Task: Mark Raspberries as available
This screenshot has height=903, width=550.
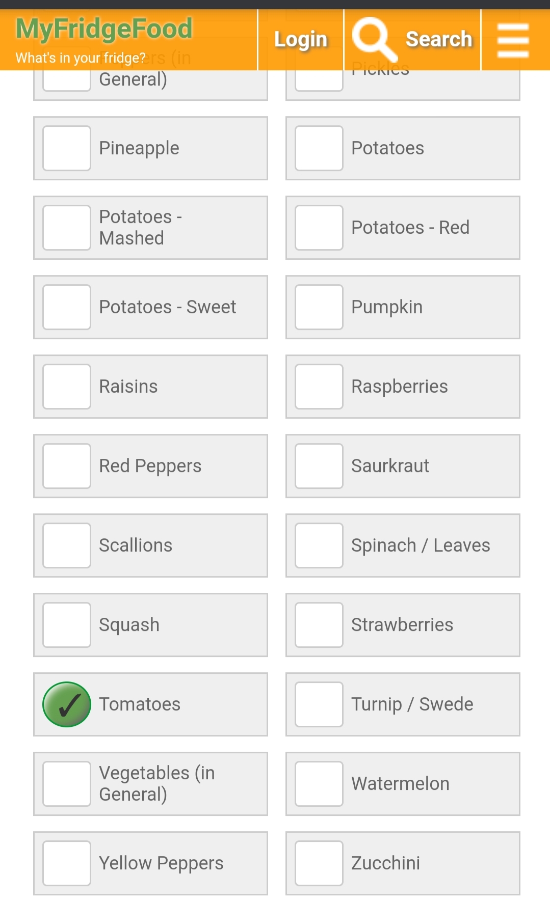Action: click(x=319, y=387)
